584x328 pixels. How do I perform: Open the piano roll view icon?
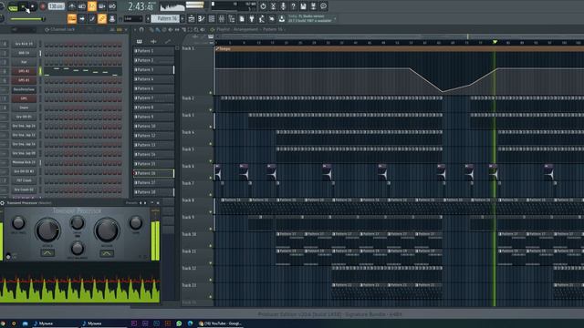tap(202, 18)
